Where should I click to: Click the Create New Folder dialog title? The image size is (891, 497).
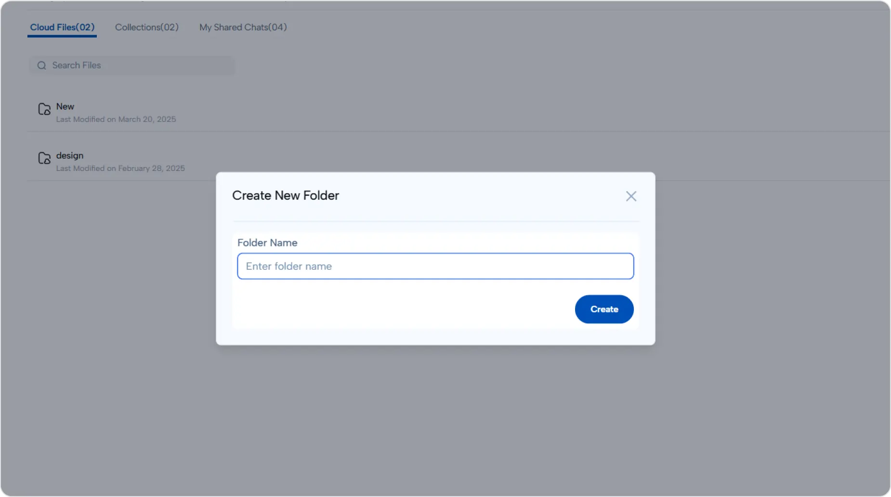pos(285,196)
